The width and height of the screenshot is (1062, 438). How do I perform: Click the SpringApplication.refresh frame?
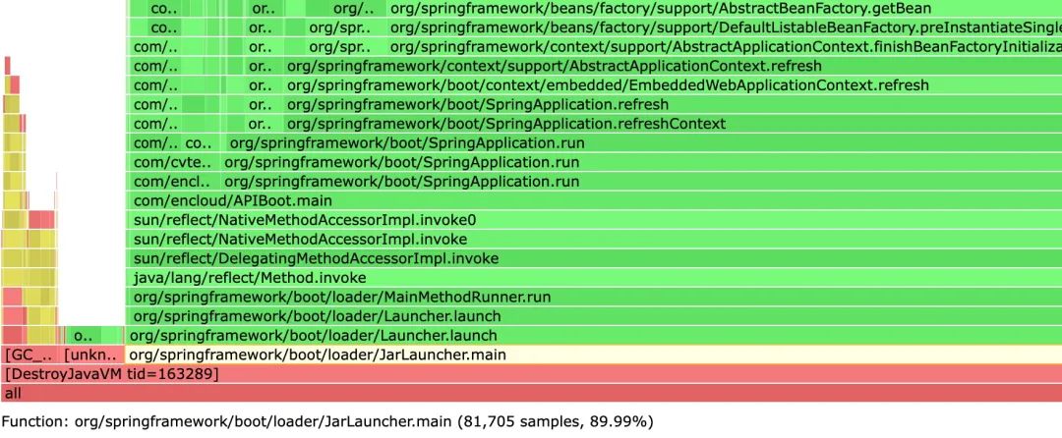673,105
